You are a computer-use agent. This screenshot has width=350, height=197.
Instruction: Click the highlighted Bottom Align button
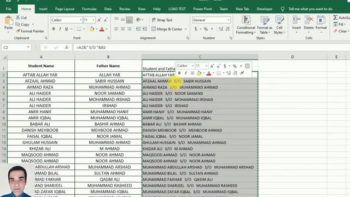tap(129, 20)
